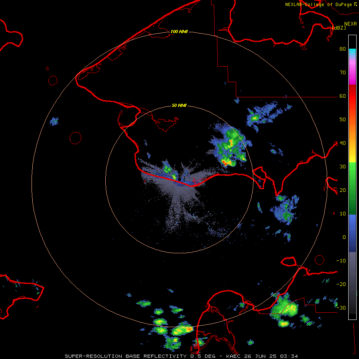This screenshot has height=359, width=359.
Task: Click the 20 value on color scale
Action: pos(343,190)
